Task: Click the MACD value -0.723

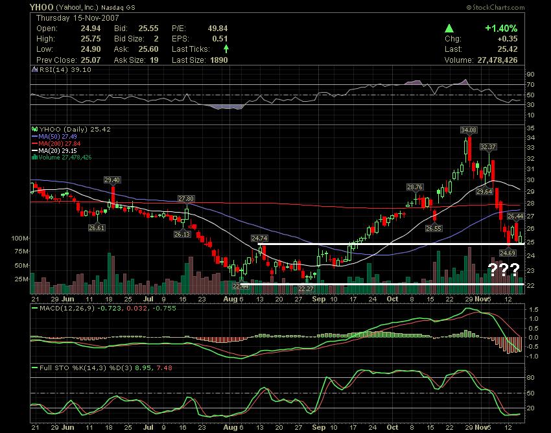Action: [110, 309]
